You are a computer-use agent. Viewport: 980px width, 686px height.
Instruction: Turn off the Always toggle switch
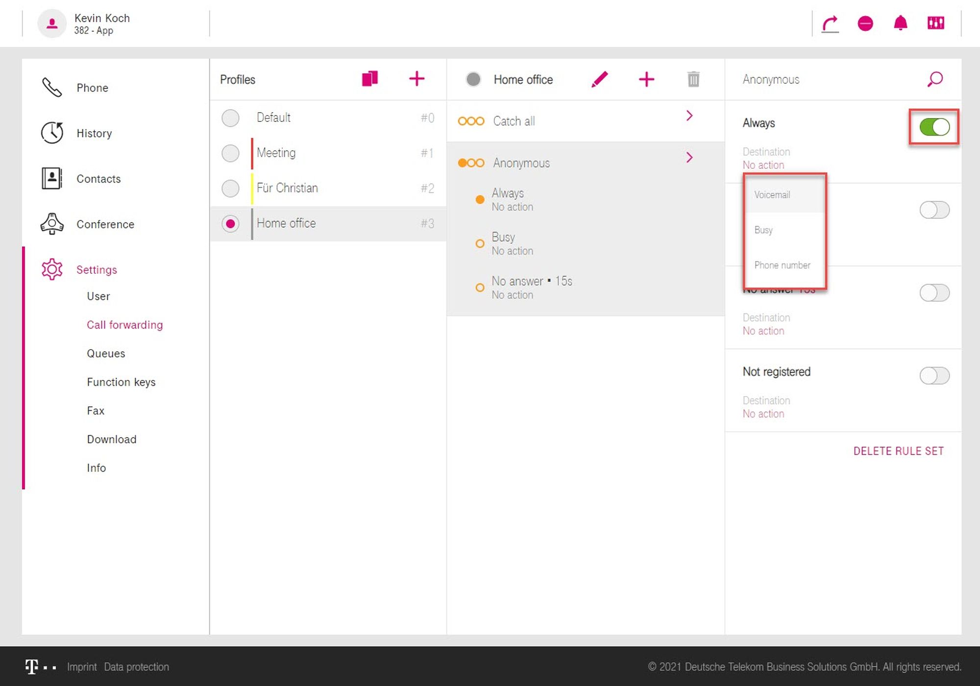tap(934, 127)
